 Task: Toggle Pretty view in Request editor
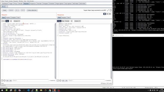[3, 21]
